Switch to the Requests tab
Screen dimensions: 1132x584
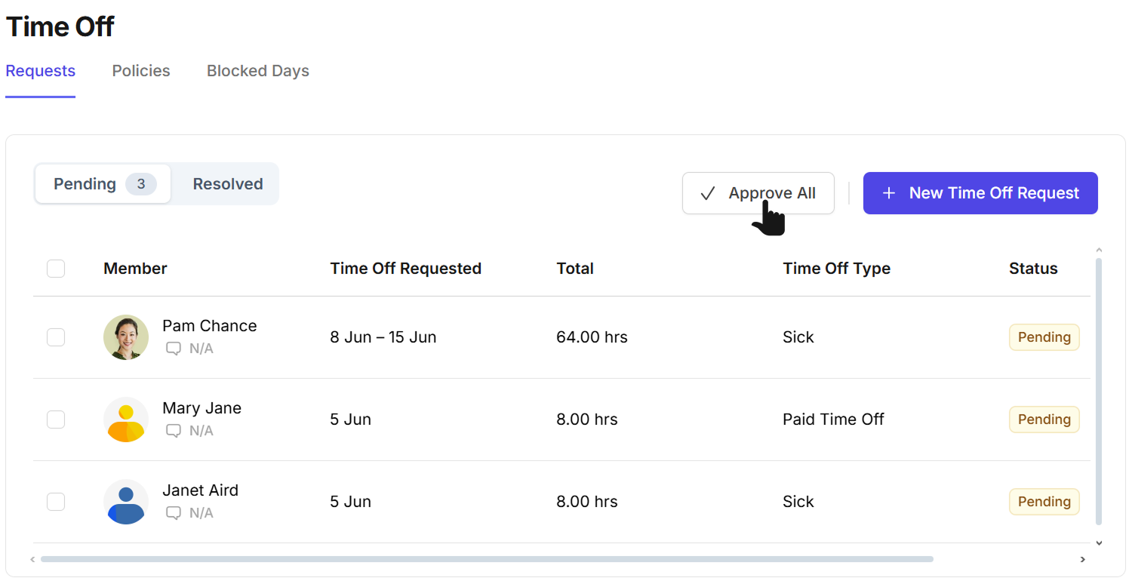(41, 71)
